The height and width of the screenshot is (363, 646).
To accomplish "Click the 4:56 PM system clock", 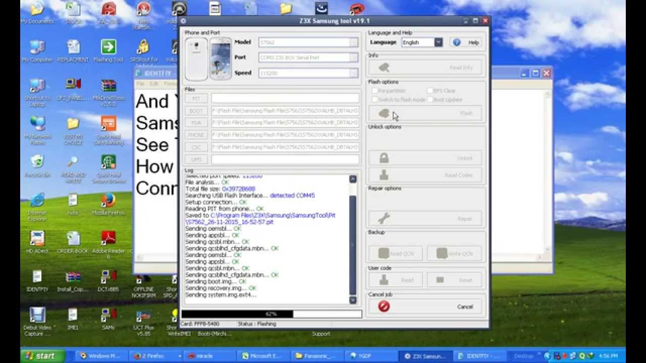I will (x=608, y=356).
